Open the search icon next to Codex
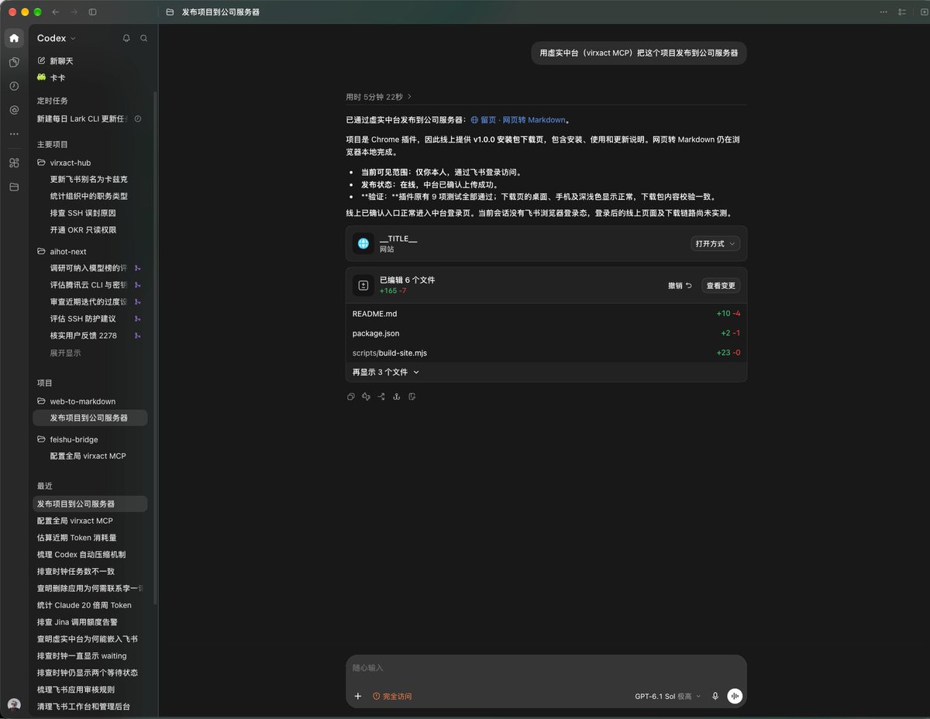Screen dimensions: 930x719 point(143,38)
